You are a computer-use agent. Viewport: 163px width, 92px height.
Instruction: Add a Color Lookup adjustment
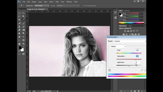pyautogui.click(x=139, y=34)
